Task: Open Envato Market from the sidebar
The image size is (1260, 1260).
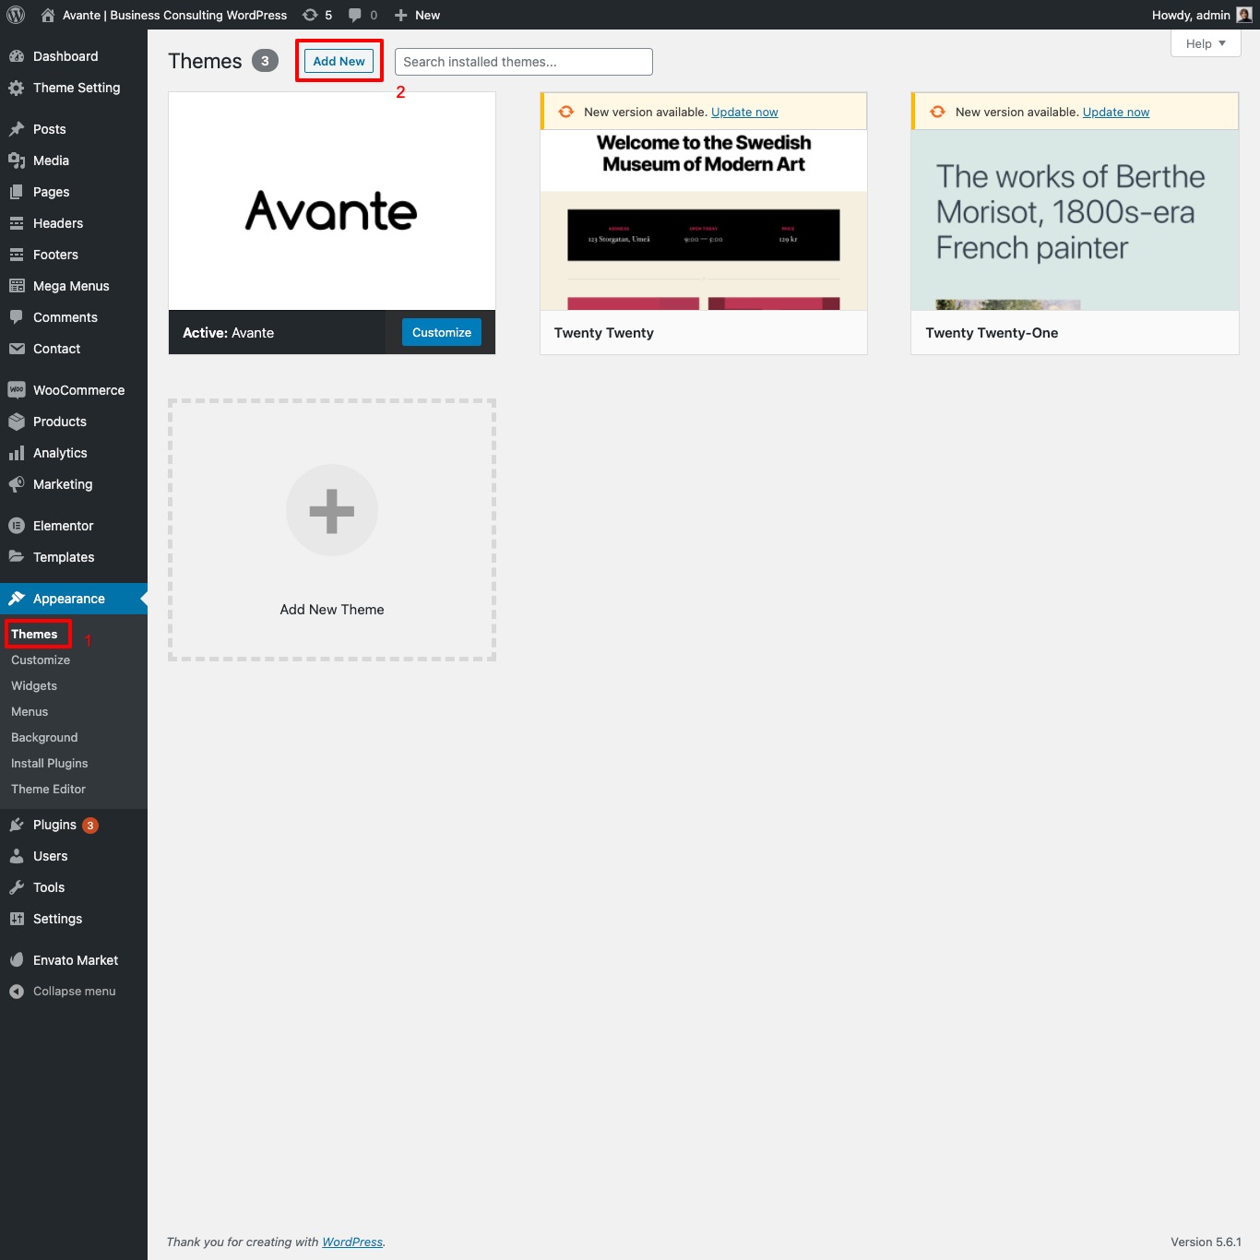Action: [74, 959]
